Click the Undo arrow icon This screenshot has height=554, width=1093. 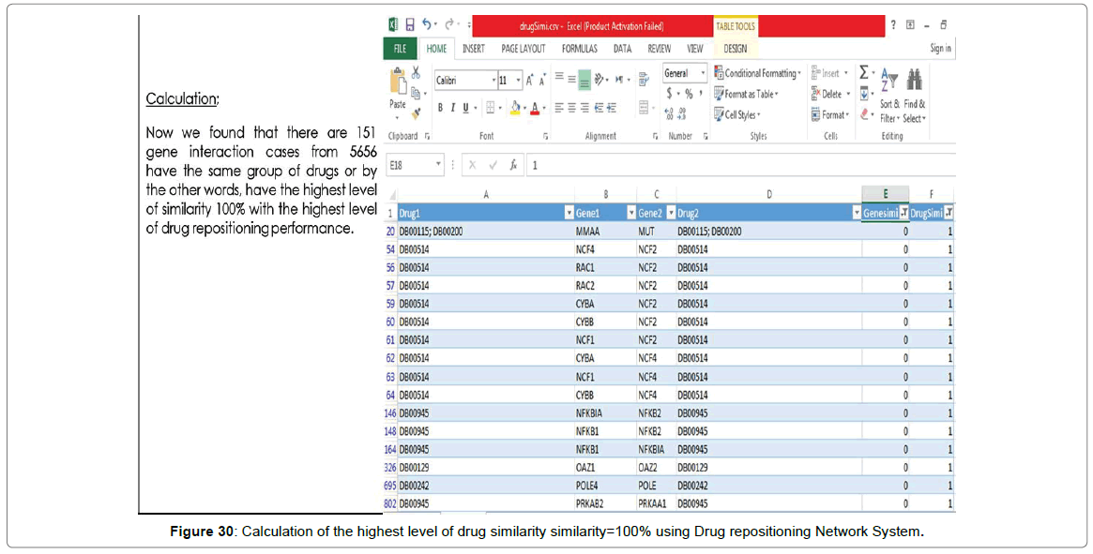(428, 25)
